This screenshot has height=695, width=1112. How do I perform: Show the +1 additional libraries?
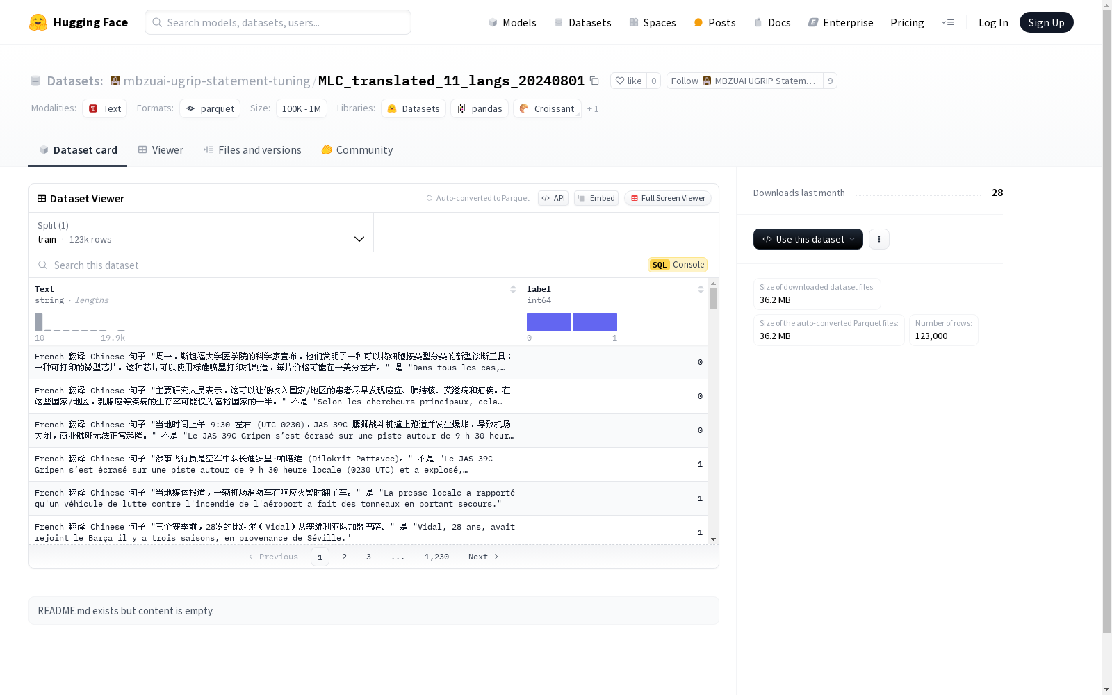[593, 108]
